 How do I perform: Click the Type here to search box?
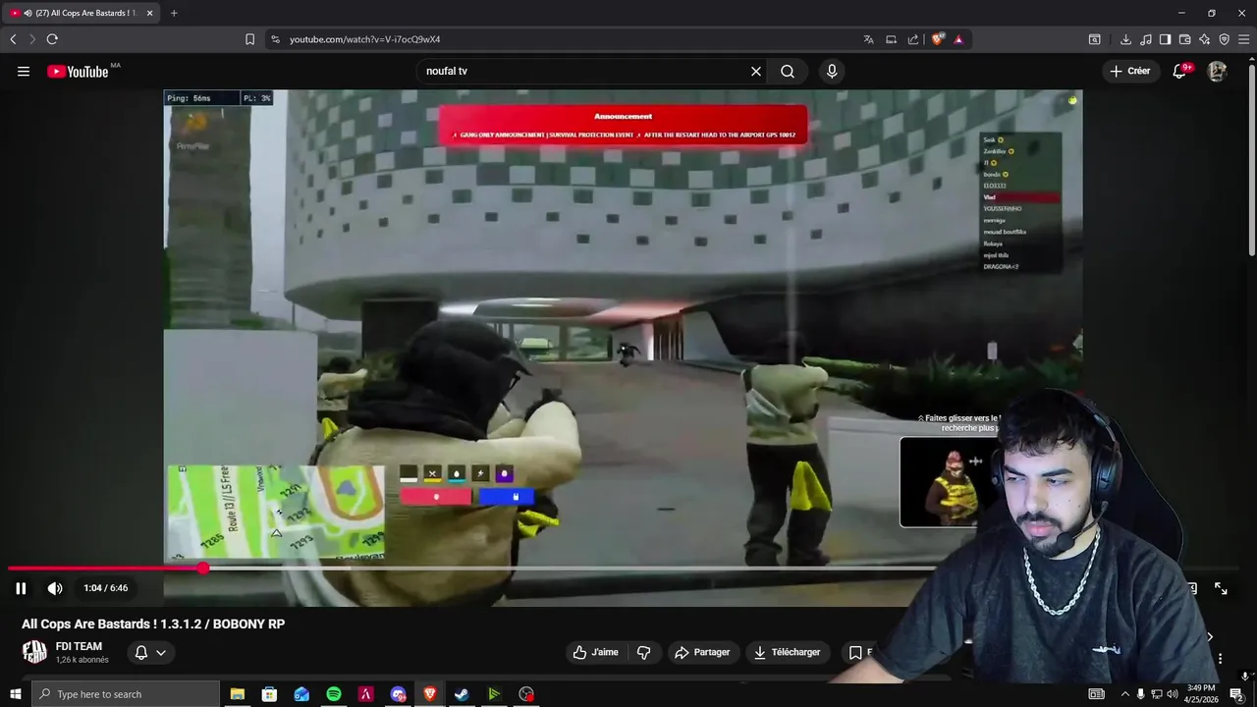click(x=126, y=694)
